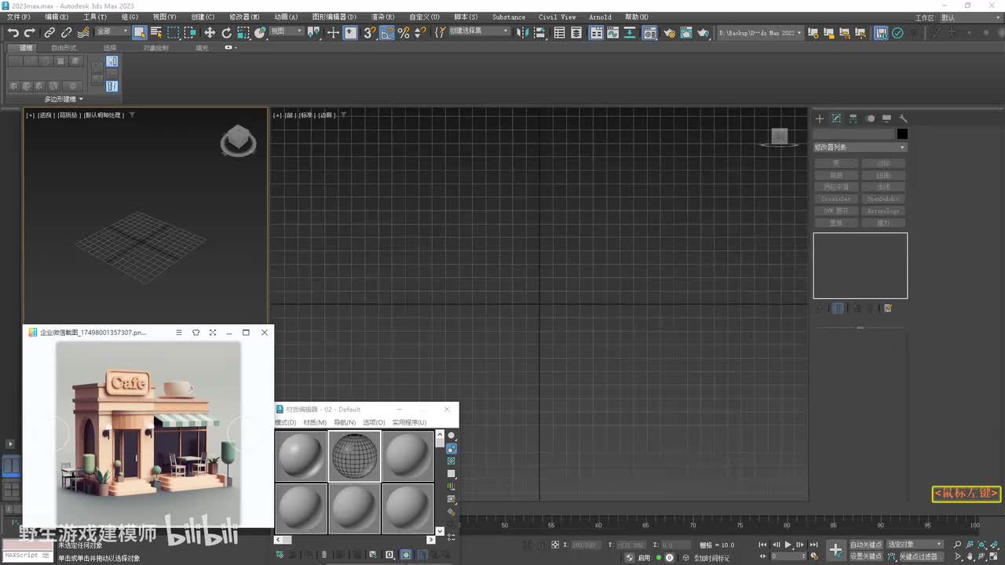Image resolution: width=1005 pixels, height=565 pixels.
Task: Open the project path dropdown D:\Backup
Action: pos(761,33)
